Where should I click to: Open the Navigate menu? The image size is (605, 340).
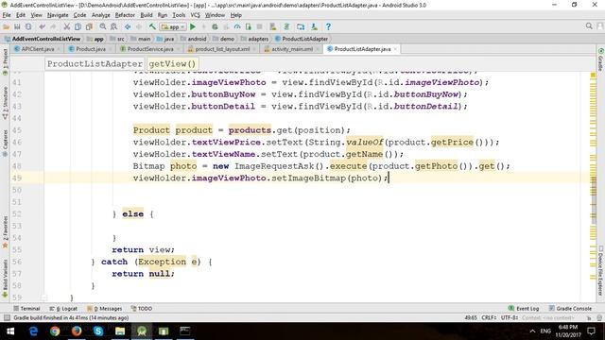pyautogui.click(x=58, y=15)
